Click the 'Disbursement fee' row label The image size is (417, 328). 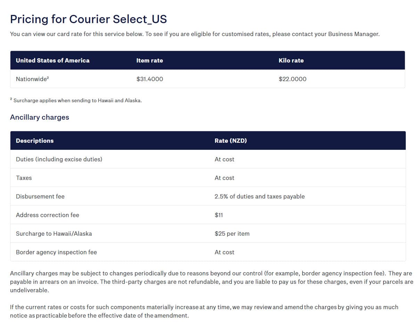40,196
